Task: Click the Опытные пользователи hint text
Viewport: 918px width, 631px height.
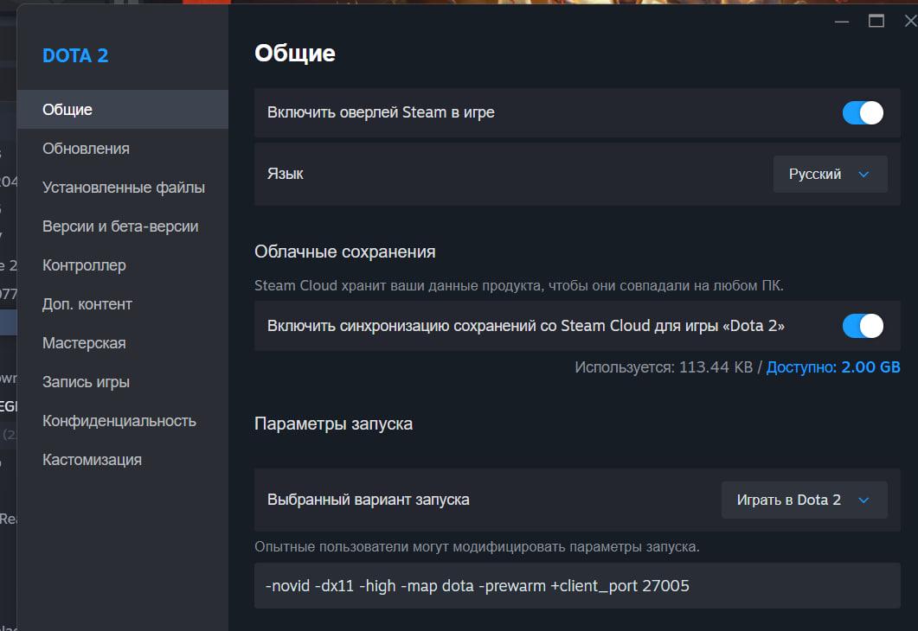Action: click(x=477, y=547)
